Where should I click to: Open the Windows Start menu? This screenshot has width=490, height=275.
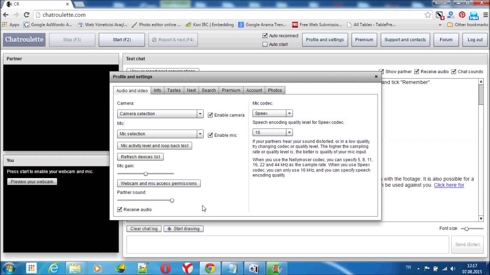9,269
